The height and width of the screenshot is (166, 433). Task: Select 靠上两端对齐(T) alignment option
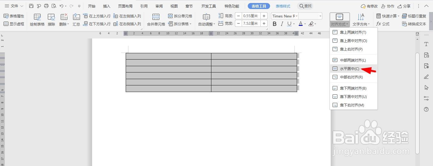pos(354,32)
